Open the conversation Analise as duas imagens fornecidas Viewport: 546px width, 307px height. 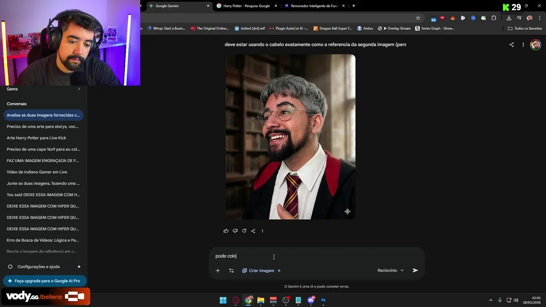pos(43,115)
